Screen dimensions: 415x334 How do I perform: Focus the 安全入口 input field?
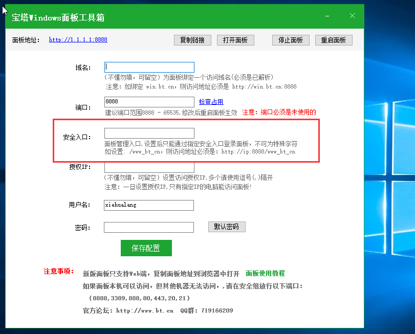click(149, 133)
